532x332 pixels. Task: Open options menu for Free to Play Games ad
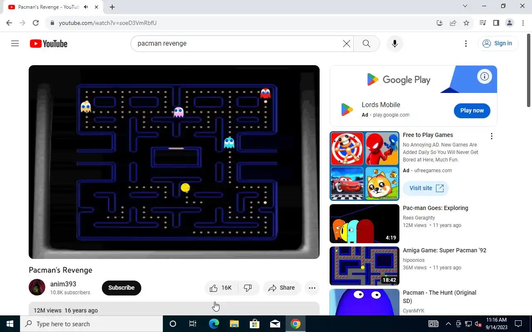tap(491, 136)
